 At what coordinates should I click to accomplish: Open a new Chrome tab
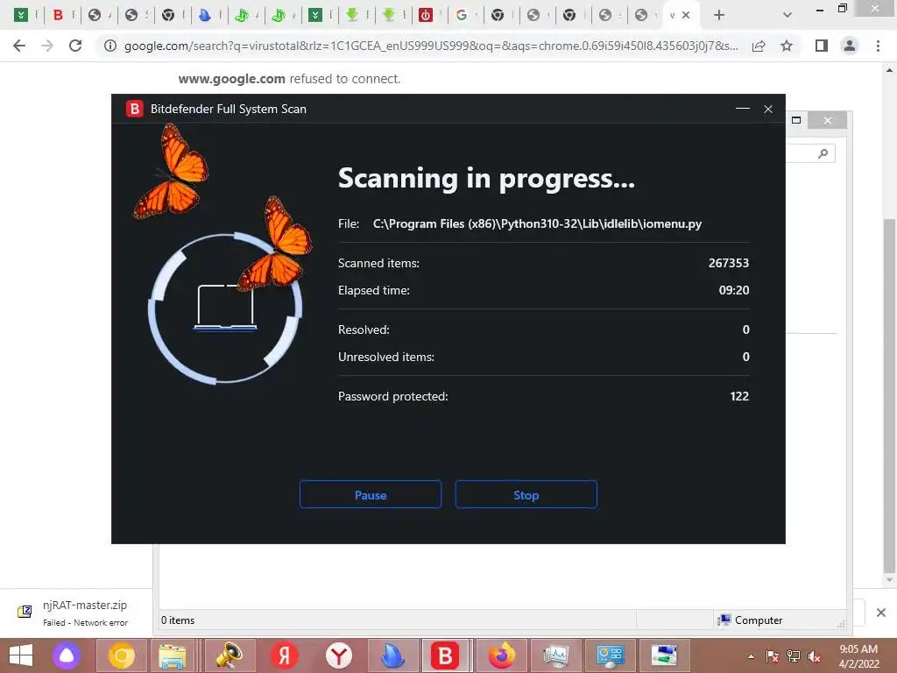pos(719,16)
